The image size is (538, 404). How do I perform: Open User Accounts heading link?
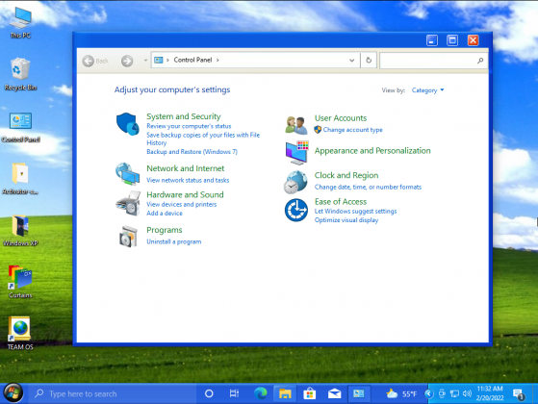click(341, 118)
